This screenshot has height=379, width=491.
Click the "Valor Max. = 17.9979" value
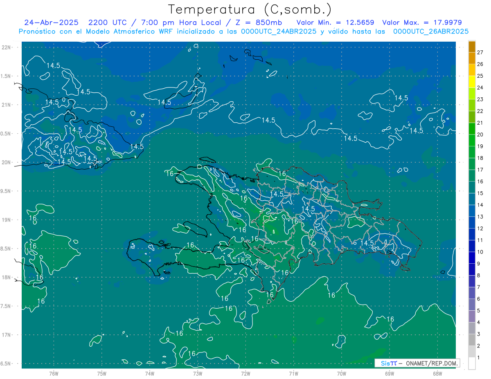422,22
